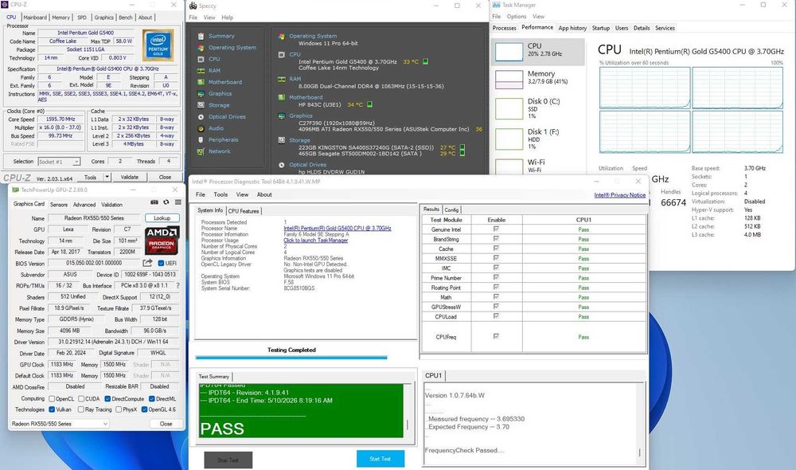The image size is (796, 470).
Task: Toggle CUDA checkbox in GPU-Z
Action: pos(81,399)
